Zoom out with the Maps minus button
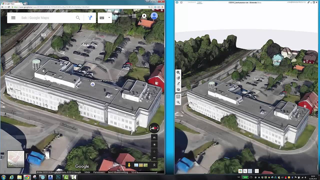This screenshot has height=180, width=320. coord(154,158)
